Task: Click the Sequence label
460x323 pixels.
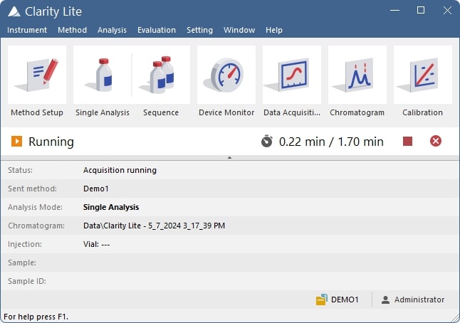Action: point(161,112)
